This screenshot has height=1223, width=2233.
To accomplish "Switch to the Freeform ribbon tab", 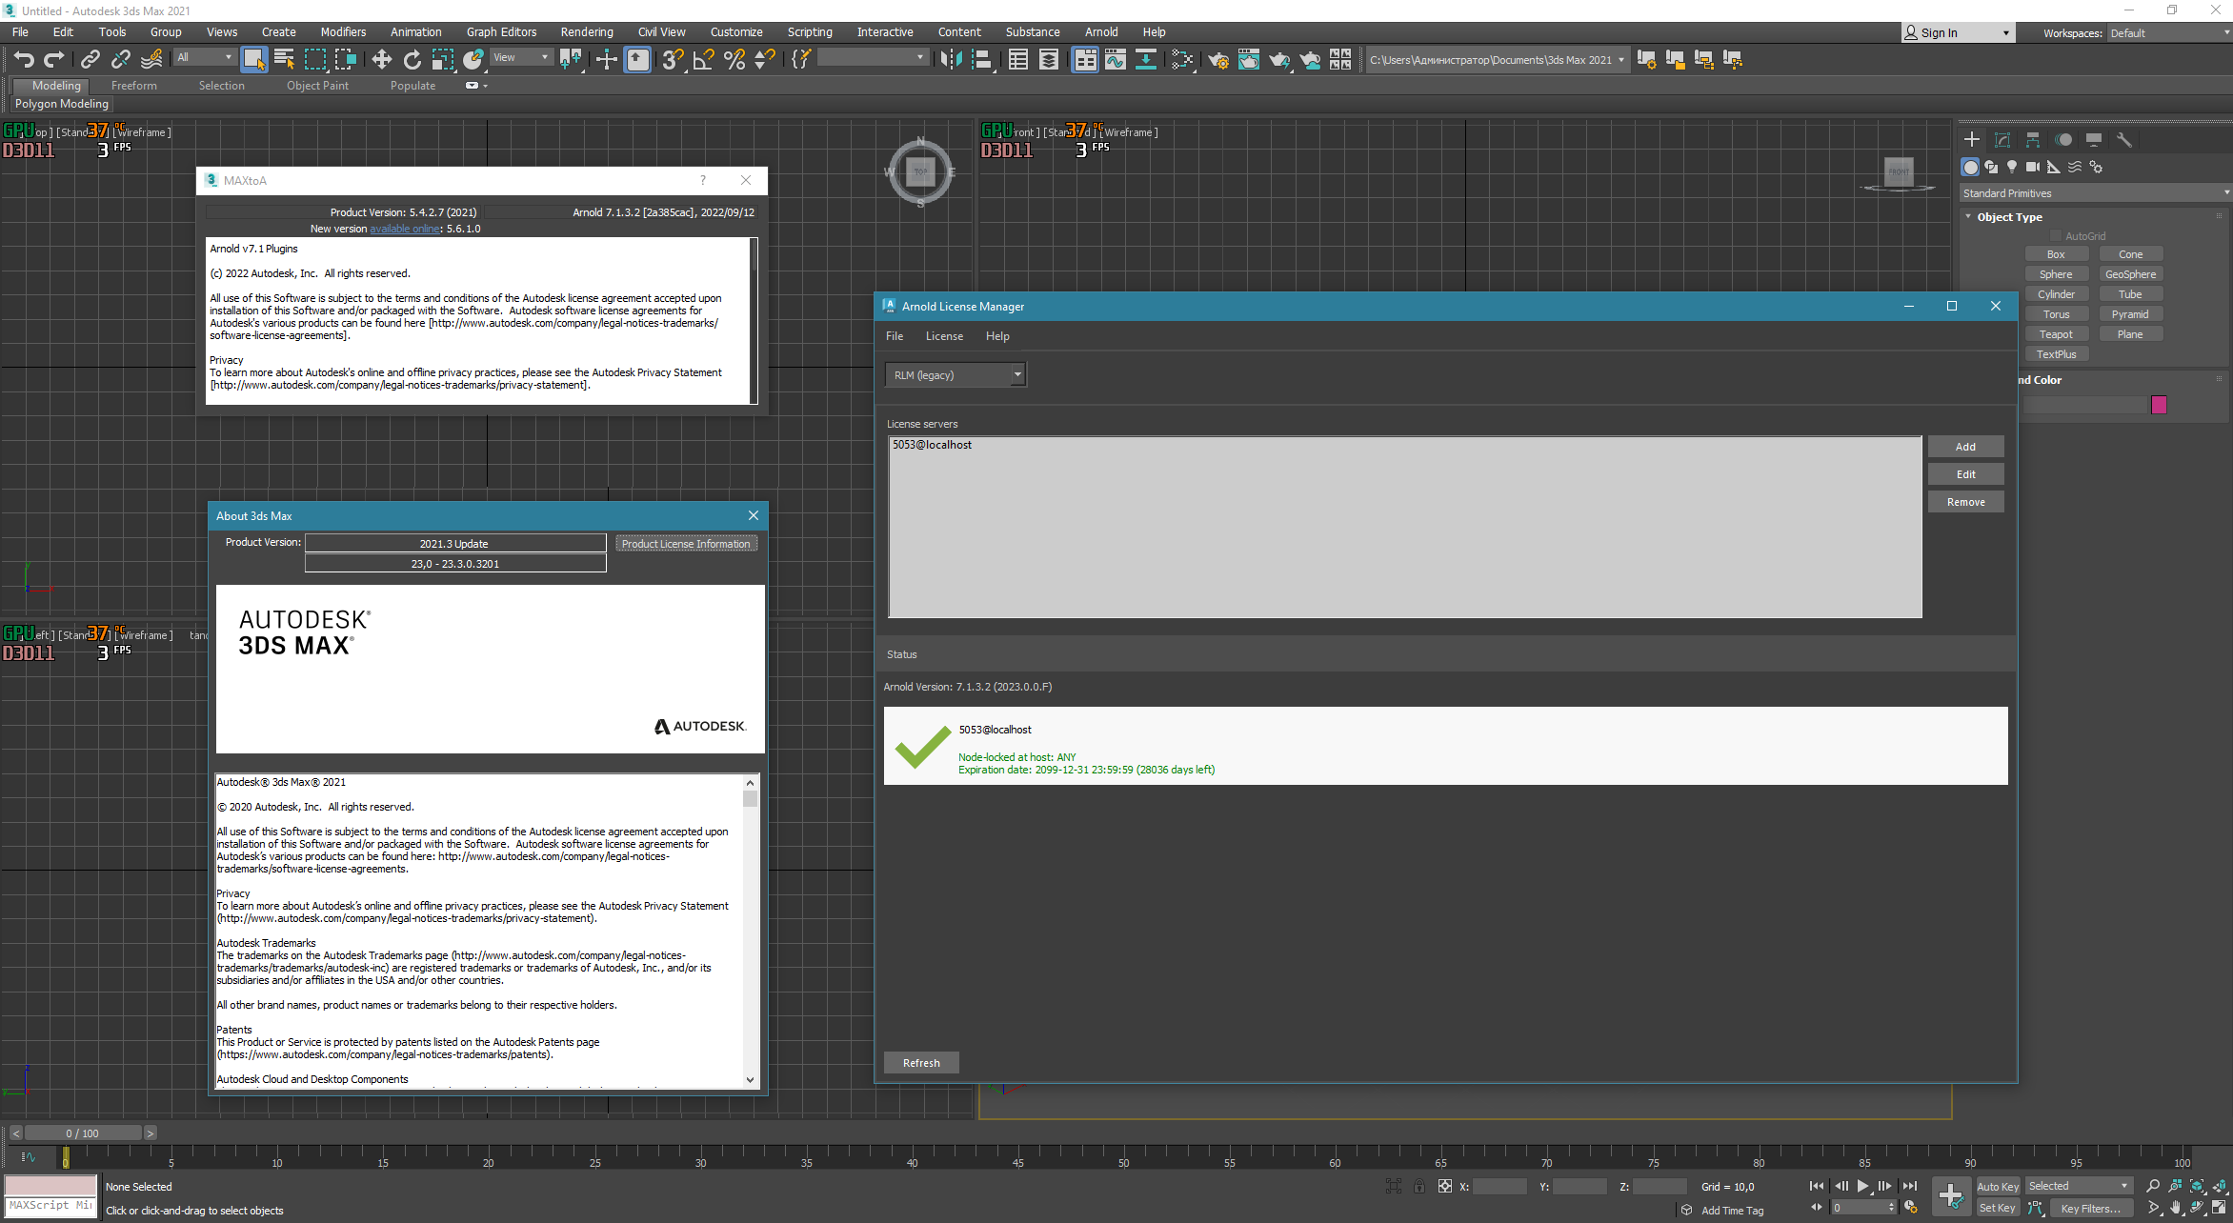I will (x=133, y=85).
